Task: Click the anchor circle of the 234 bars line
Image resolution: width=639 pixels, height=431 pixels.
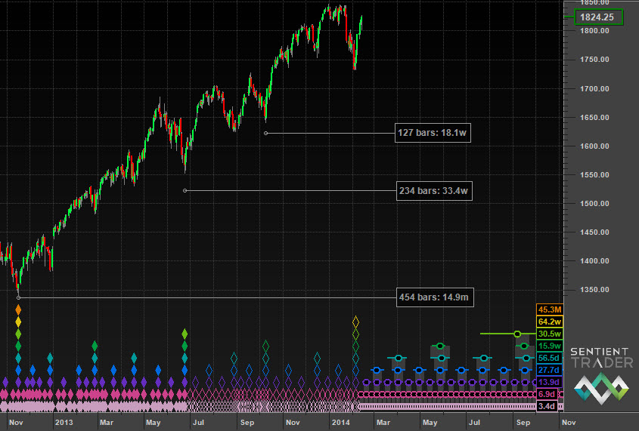Action: click(x=185, y=191)
